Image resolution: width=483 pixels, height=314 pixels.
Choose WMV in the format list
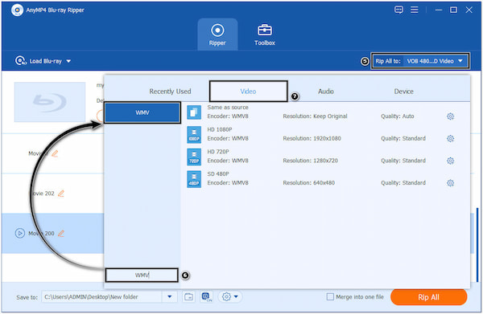142,112
